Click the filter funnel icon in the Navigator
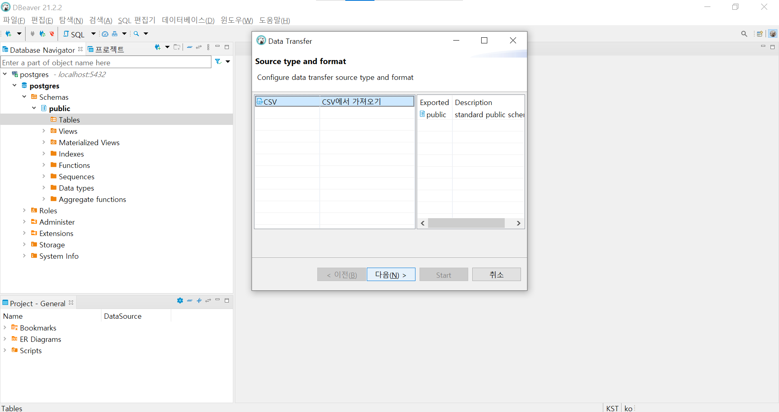Viewport: 779px width, 412px height. (x=218, y=62)
